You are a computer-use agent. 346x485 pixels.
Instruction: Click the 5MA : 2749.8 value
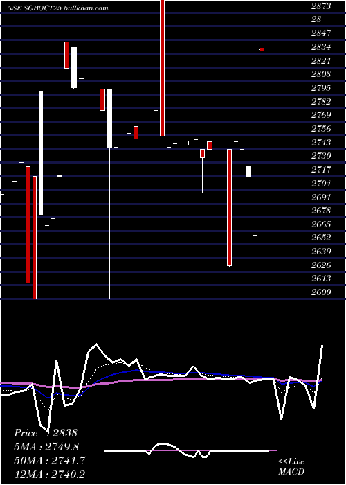(46, 447)
